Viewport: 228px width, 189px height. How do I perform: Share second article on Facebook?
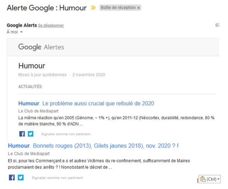pos(12,177)
